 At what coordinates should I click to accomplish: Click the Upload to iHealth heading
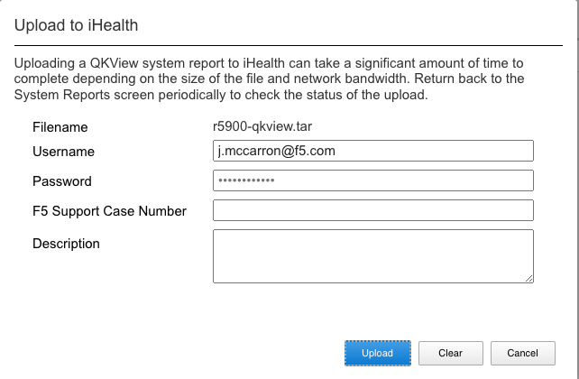pyautogui.click(x=76, y=25)
